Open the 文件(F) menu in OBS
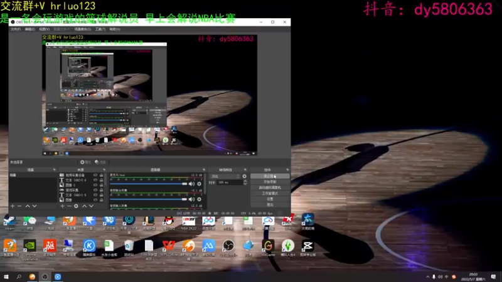Screen dimensions: 502x282 coord(15,29)
